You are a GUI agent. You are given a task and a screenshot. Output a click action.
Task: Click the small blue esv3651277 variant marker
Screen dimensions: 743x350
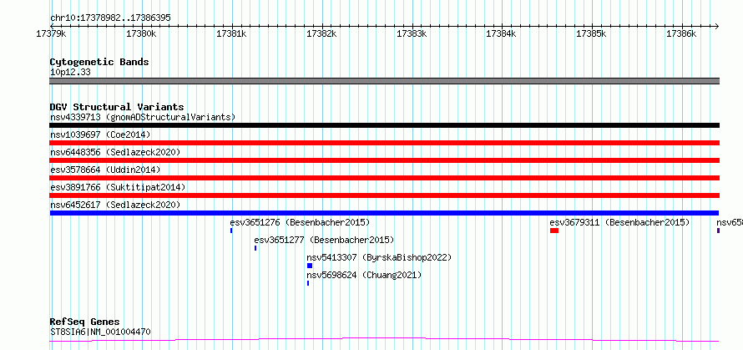click(x=255, y=248)
